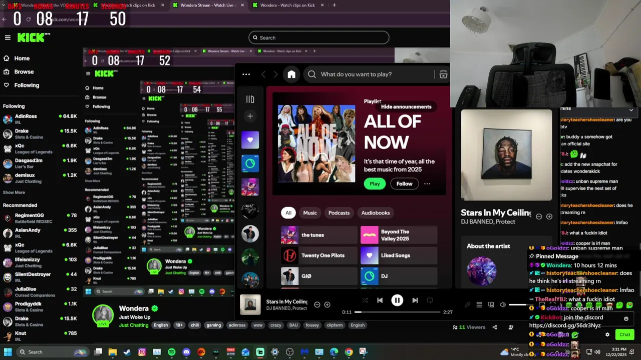Open the emoji picker in Kick chat
The width and height of the screenshot is (641, 360).
pos(626,318)
